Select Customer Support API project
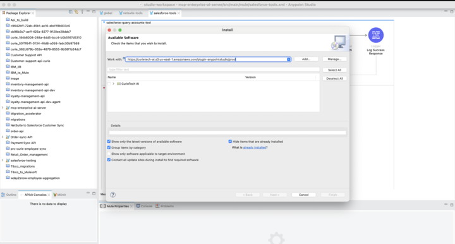Viewport: 455px width, 244px height. coord(26,55)
